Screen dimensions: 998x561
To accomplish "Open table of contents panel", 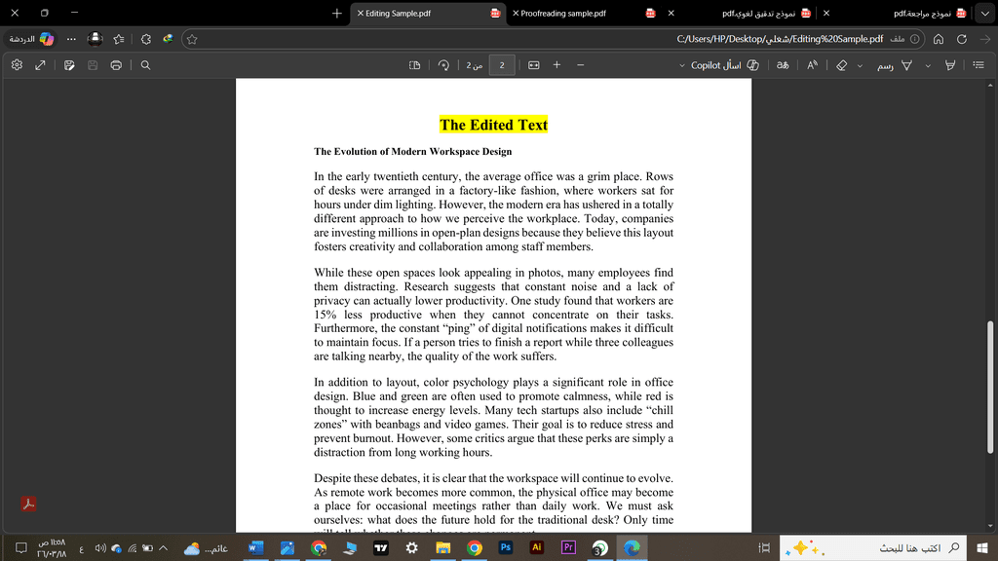I will [x=979, y=65].
